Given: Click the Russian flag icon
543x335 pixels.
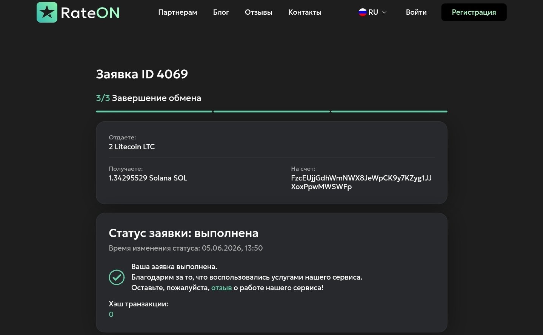Looking at the screenshot, I should coord(363,12).
